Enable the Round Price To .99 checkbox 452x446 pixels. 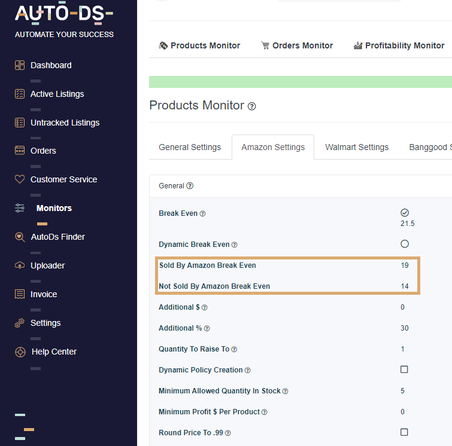point(404,432)
